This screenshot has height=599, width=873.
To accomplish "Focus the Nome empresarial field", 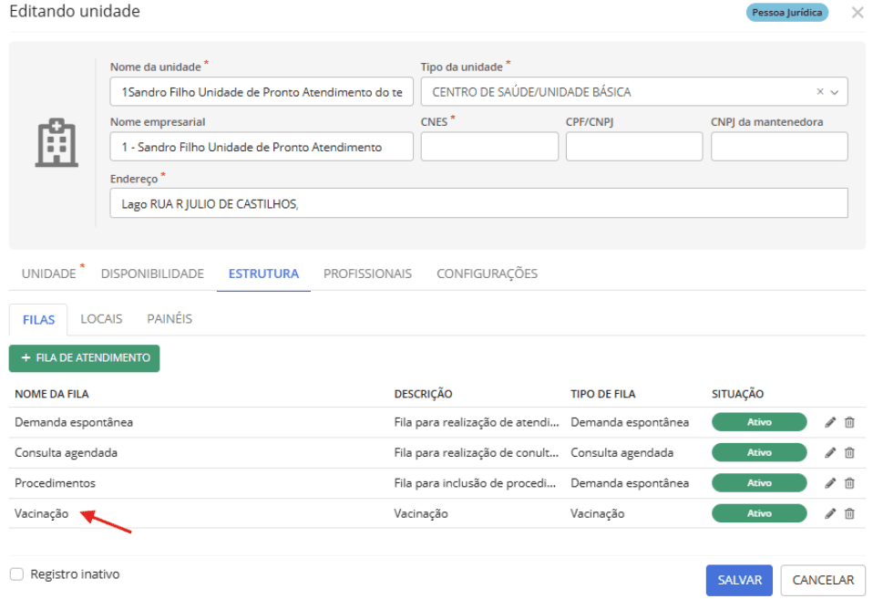I will pos(262,147).
